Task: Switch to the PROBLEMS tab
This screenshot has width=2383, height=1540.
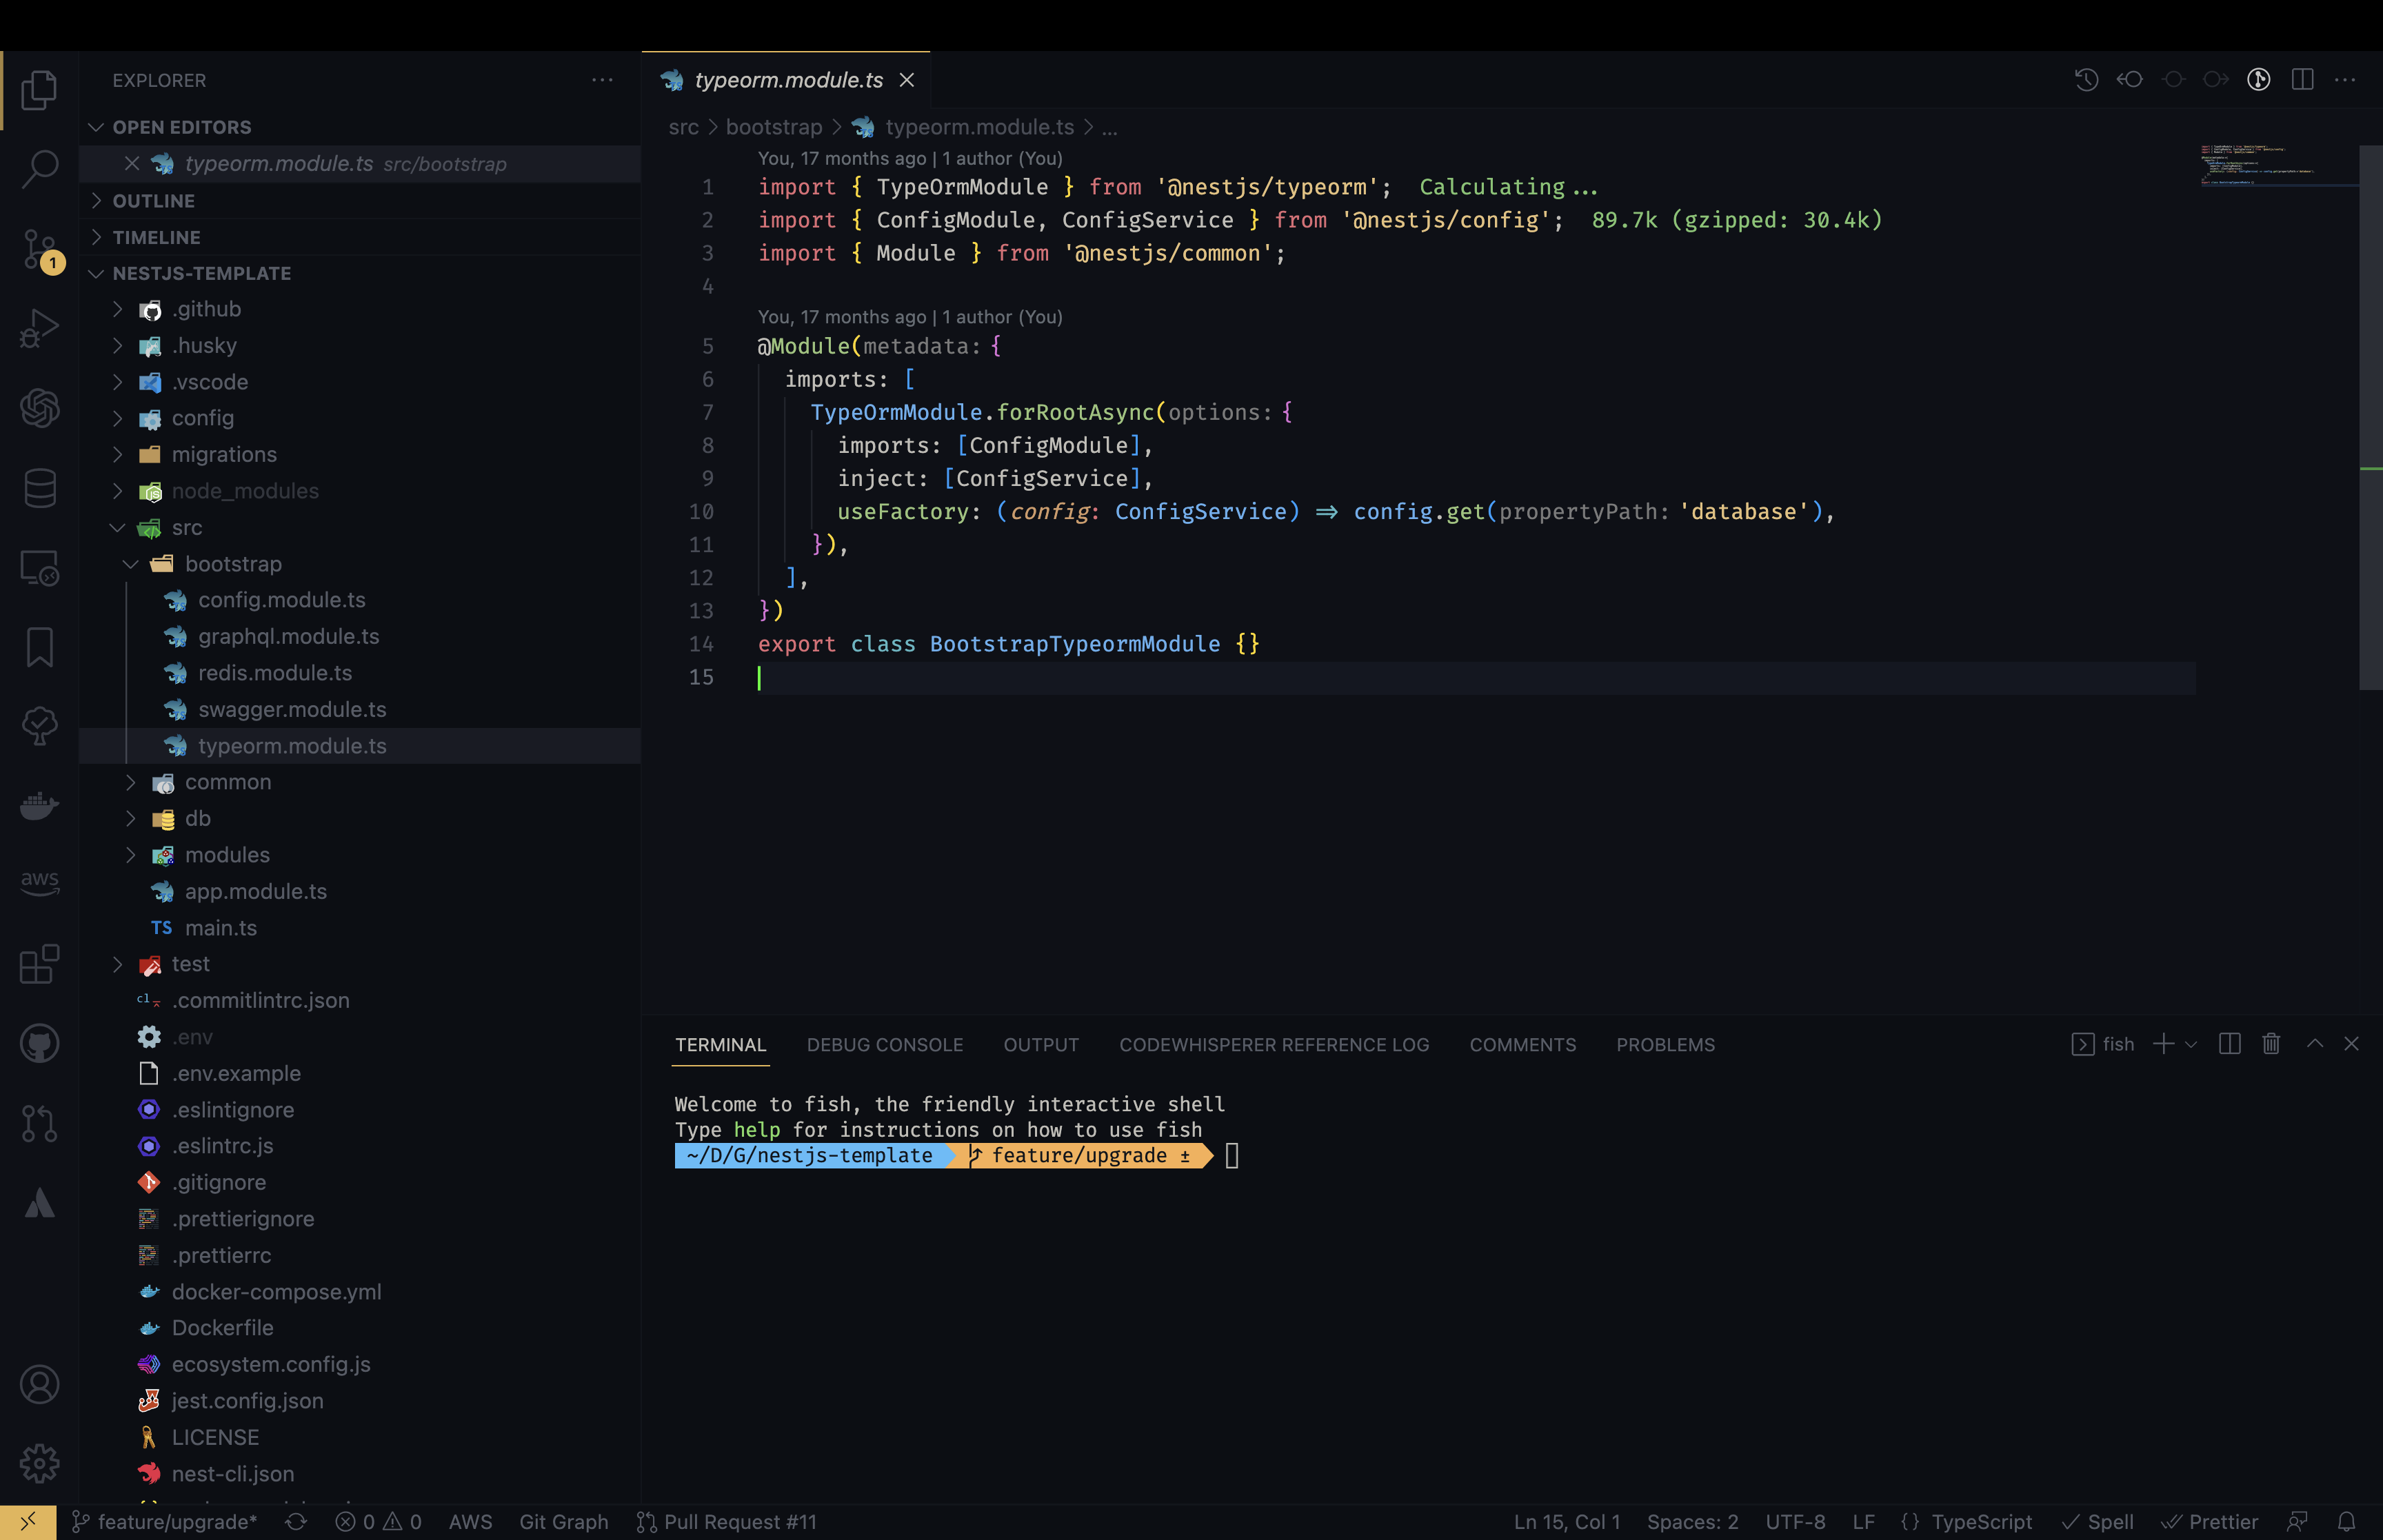Action: [1665, 1045]
